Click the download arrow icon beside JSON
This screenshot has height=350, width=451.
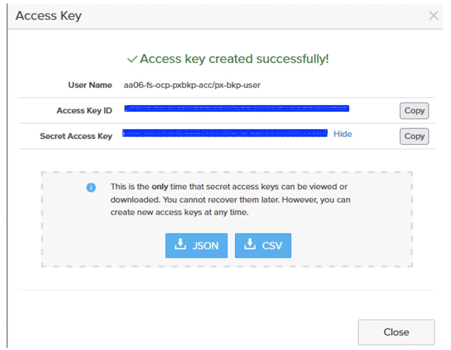click(x=180, y=245)
